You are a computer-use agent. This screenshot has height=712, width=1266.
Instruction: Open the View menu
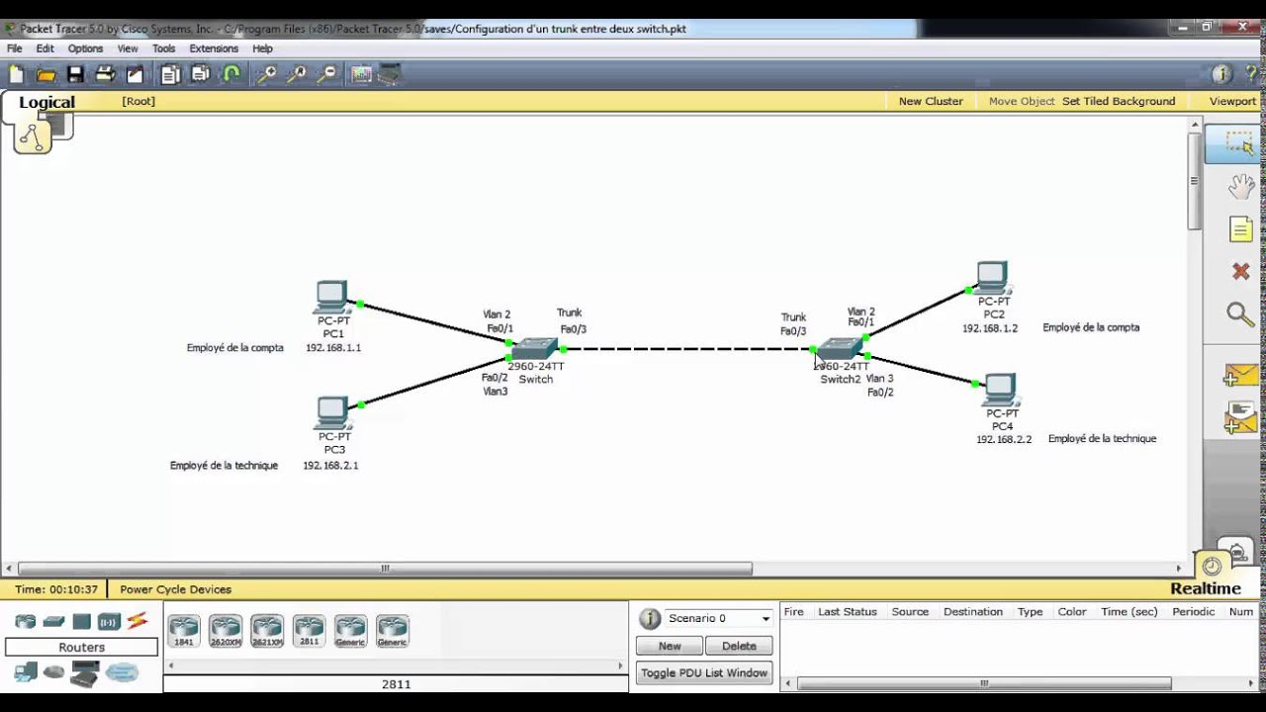[128, 48]
